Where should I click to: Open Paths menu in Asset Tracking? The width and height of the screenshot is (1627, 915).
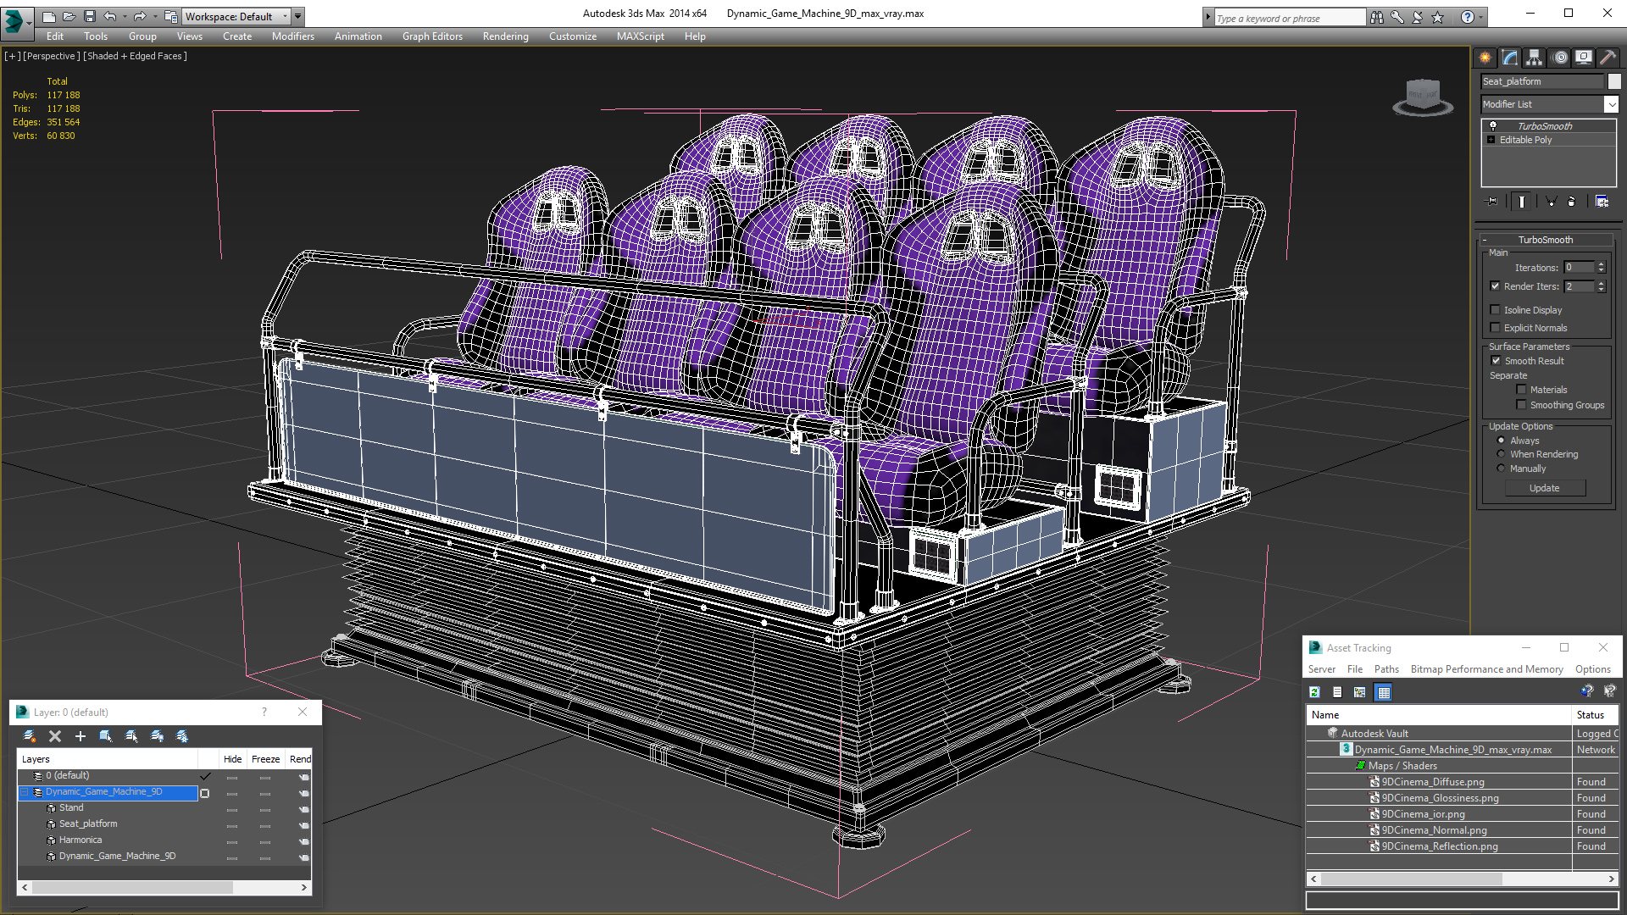[1386, 669]
